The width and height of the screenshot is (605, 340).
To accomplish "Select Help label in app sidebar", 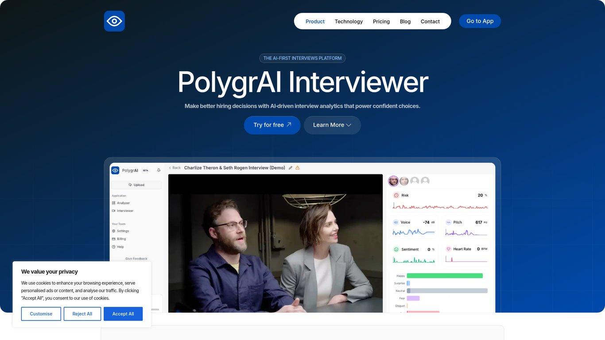I will 120,247.
